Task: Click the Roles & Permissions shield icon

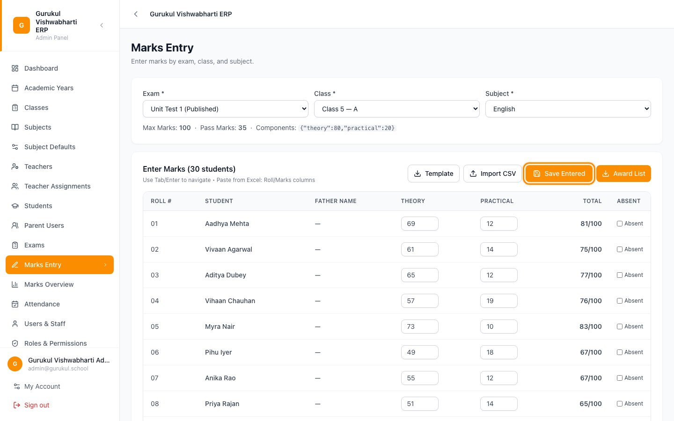Action: tap(15, 343)
